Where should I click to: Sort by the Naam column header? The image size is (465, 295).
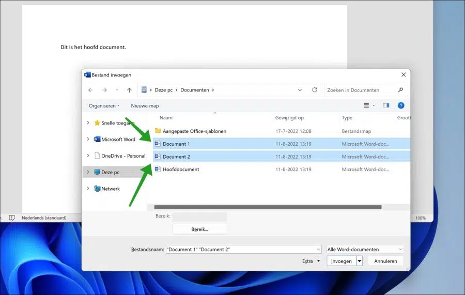click(x=166, y=118)
